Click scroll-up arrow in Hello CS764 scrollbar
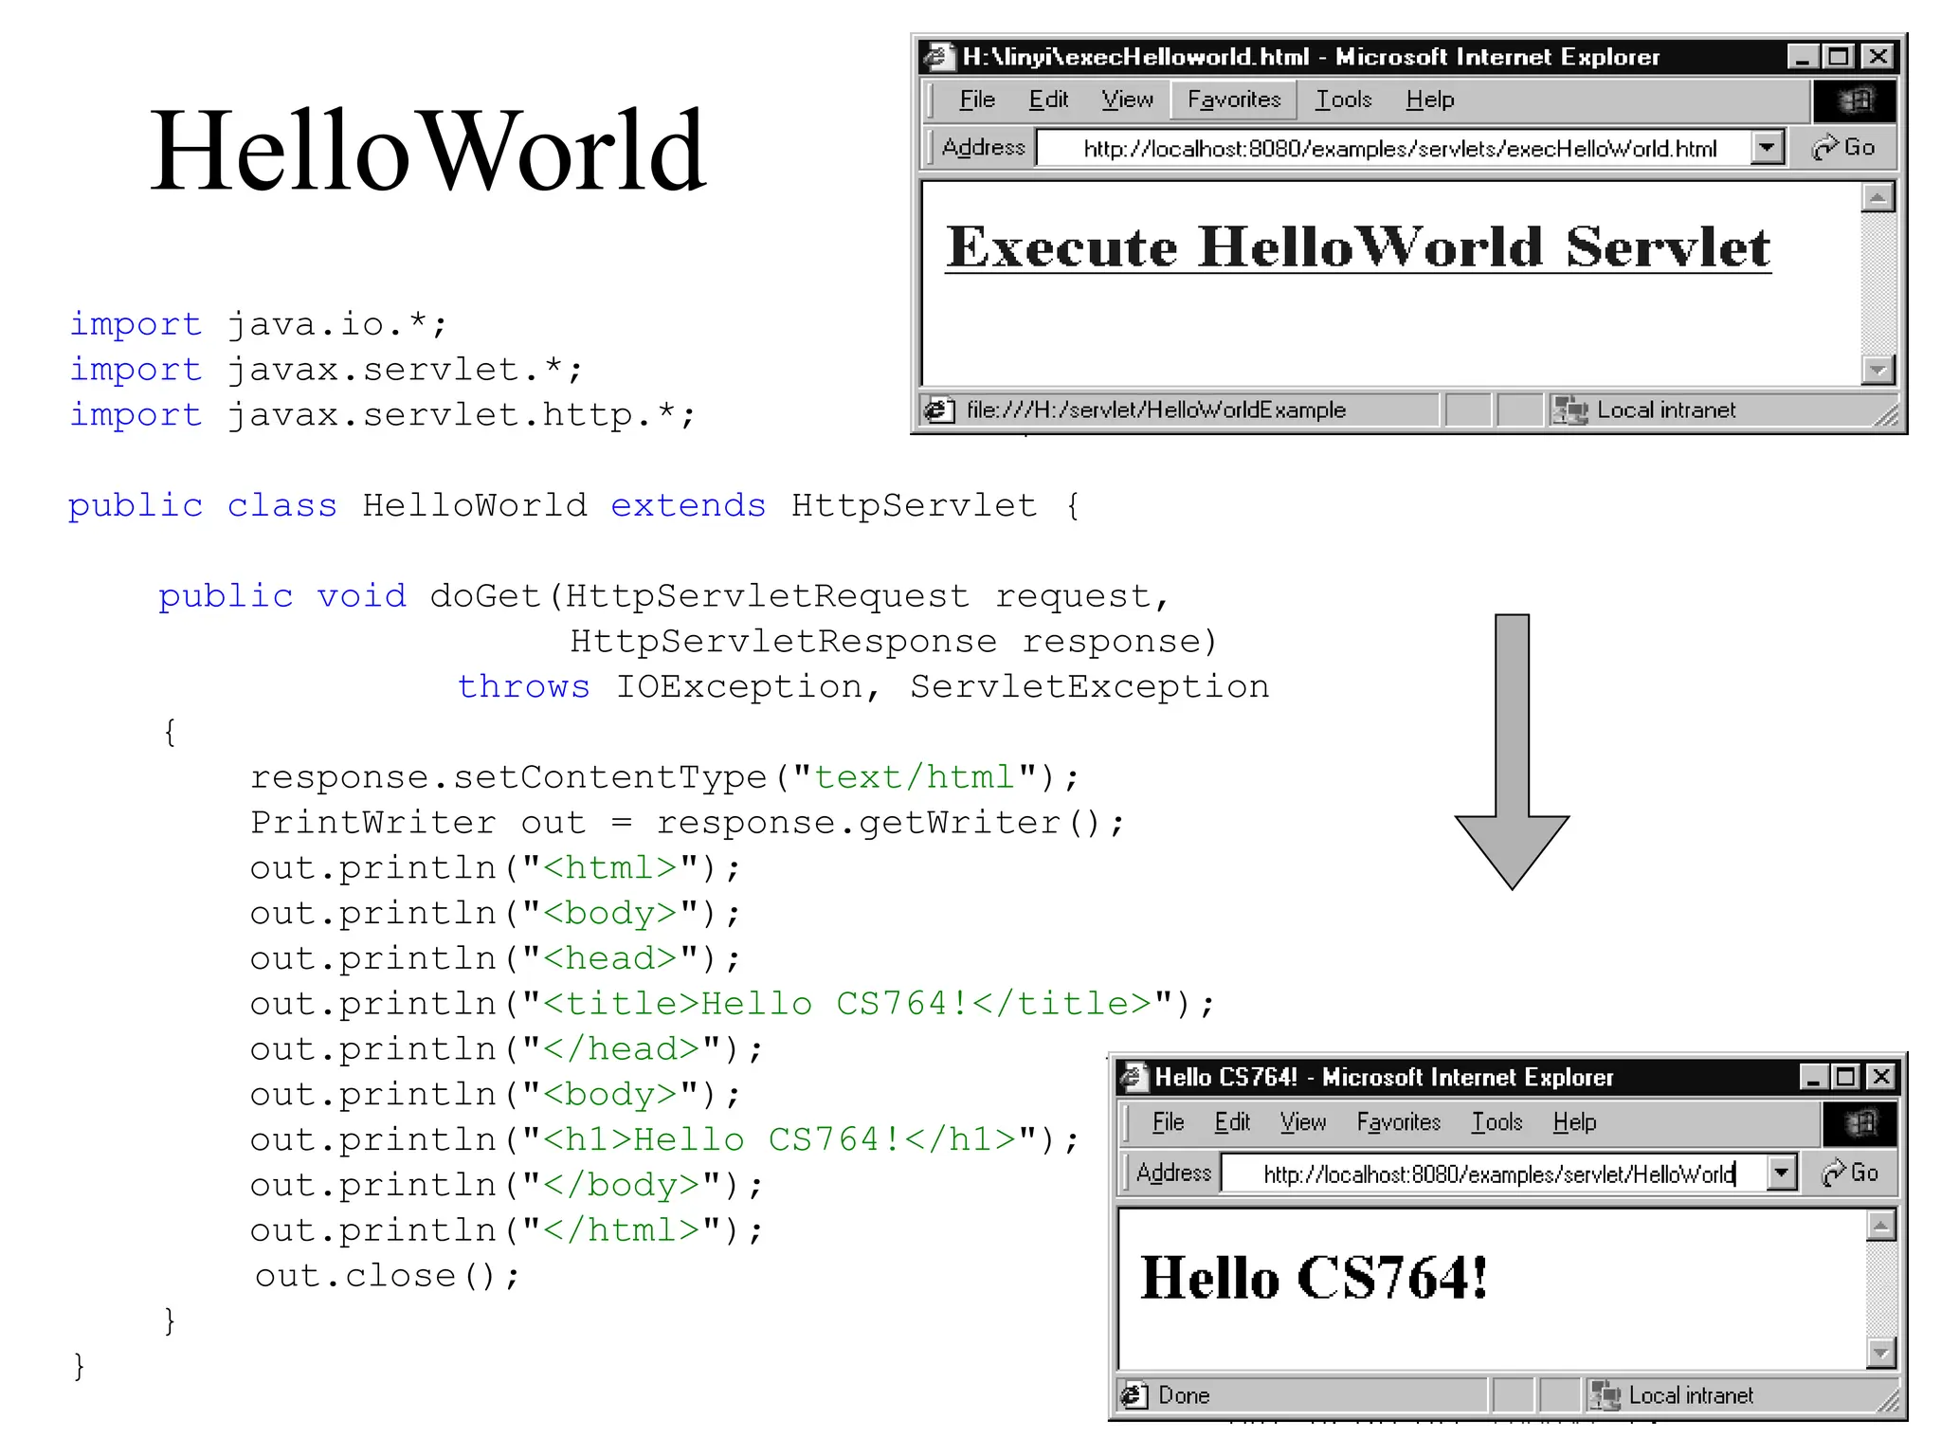This screenshot has height=1456, width=1941. click(1881, 1226)
